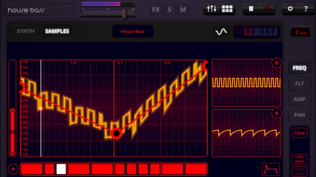
Task: Toggle the FX button
Action: [x=156, y=10]
